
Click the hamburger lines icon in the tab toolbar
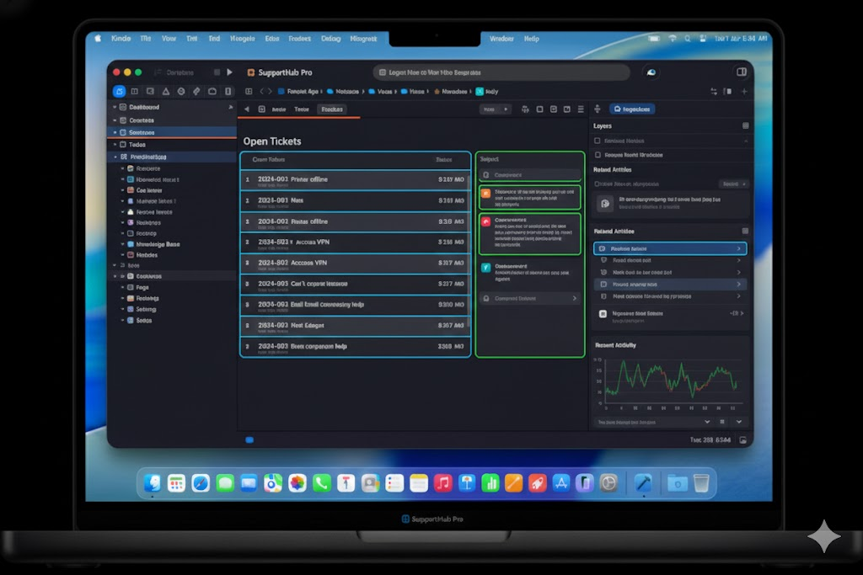(581, 109)
